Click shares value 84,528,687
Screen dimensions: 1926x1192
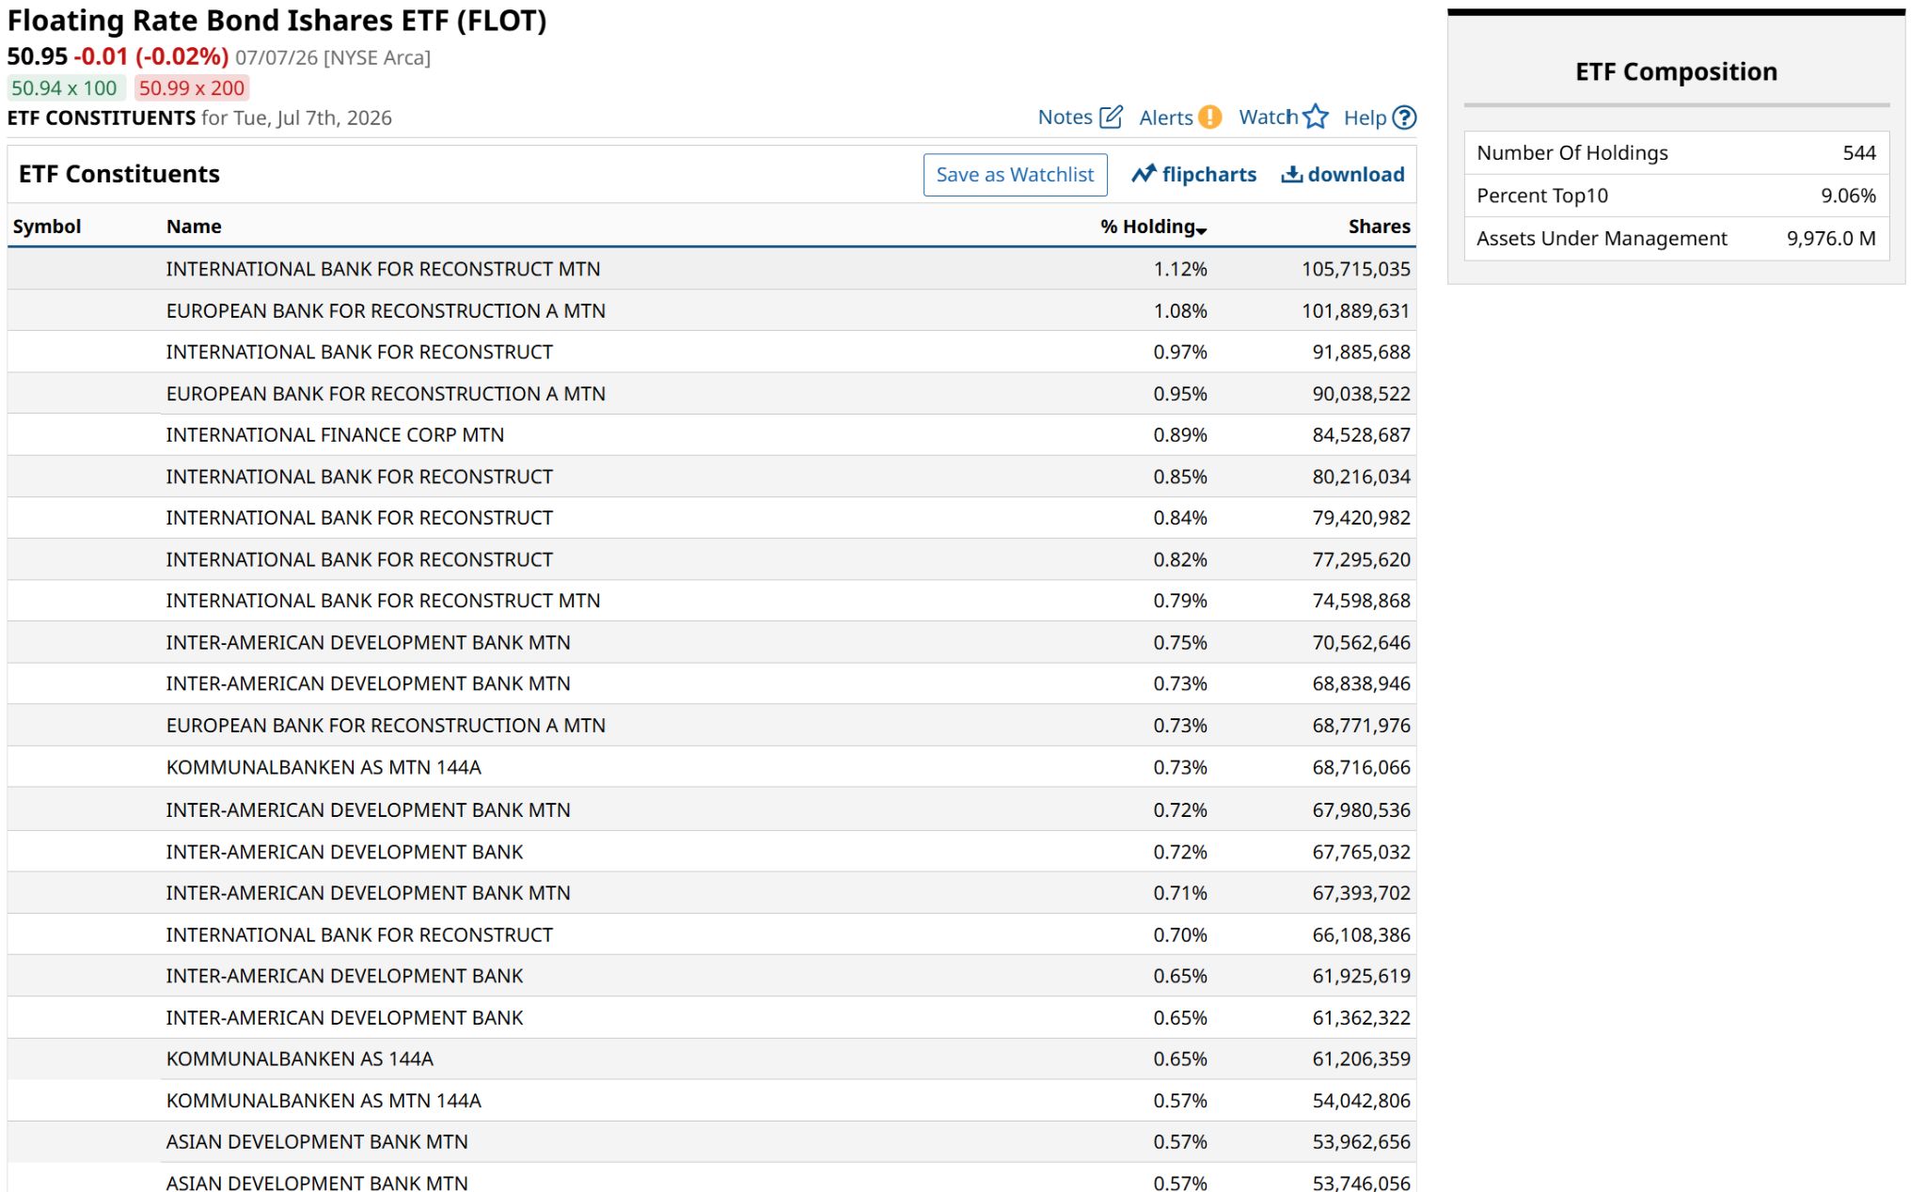tap(1362, 435)
